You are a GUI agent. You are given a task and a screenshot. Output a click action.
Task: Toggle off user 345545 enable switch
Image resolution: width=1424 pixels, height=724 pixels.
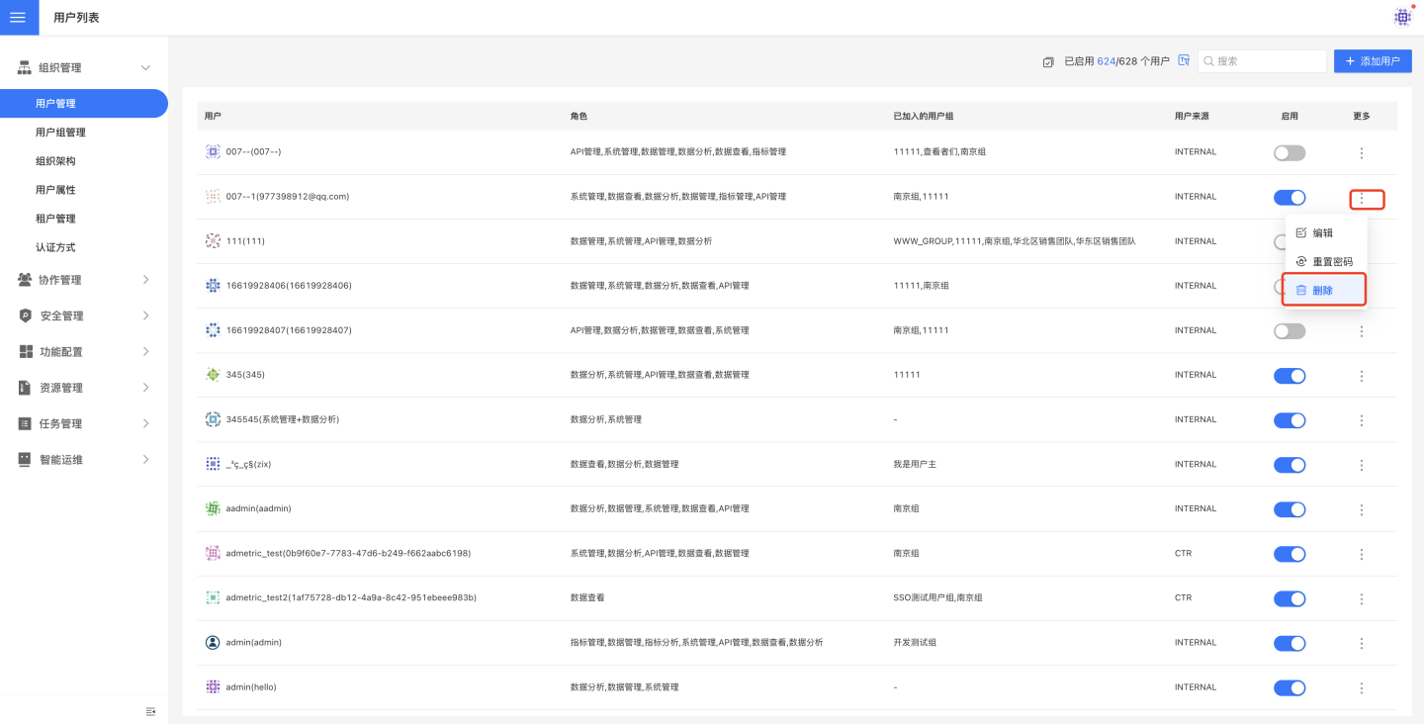pos(1290,420)
